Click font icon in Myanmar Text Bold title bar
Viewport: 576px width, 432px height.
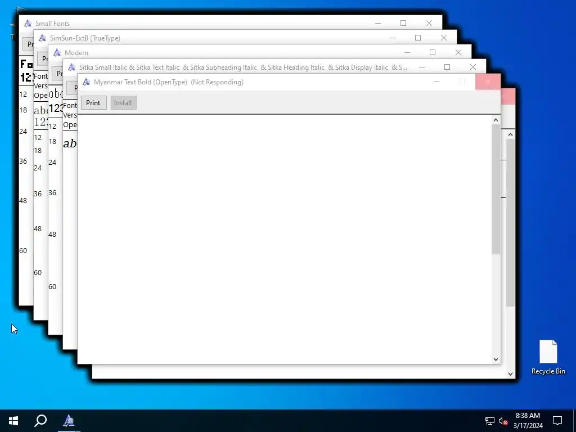86,82
